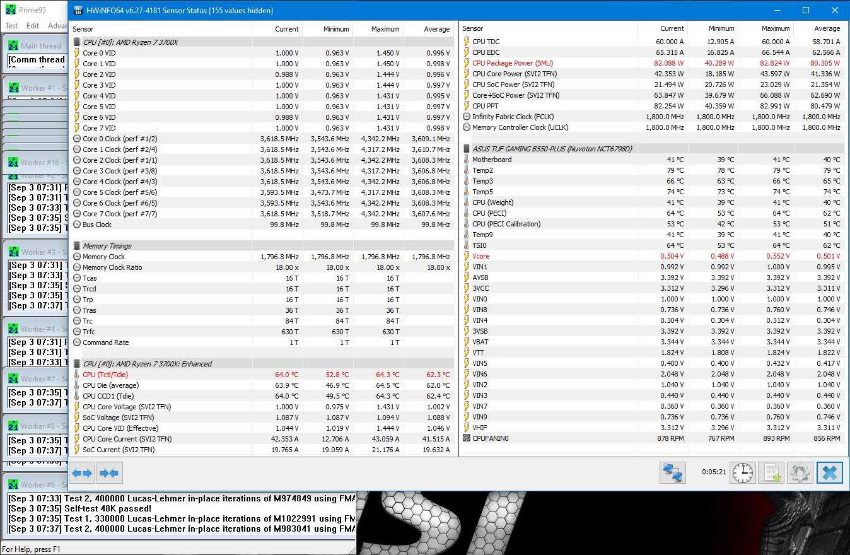This screenshot has width=850, height=555.
Task: Open the remote network monitoring icon
Action: 672,472
